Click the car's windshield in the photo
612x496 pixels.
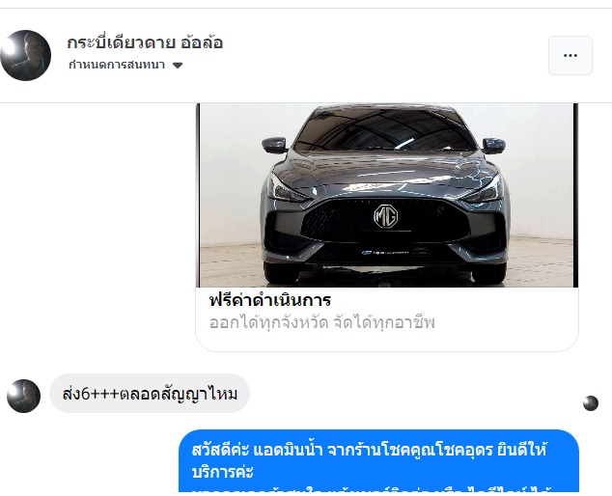coord(384,130)
